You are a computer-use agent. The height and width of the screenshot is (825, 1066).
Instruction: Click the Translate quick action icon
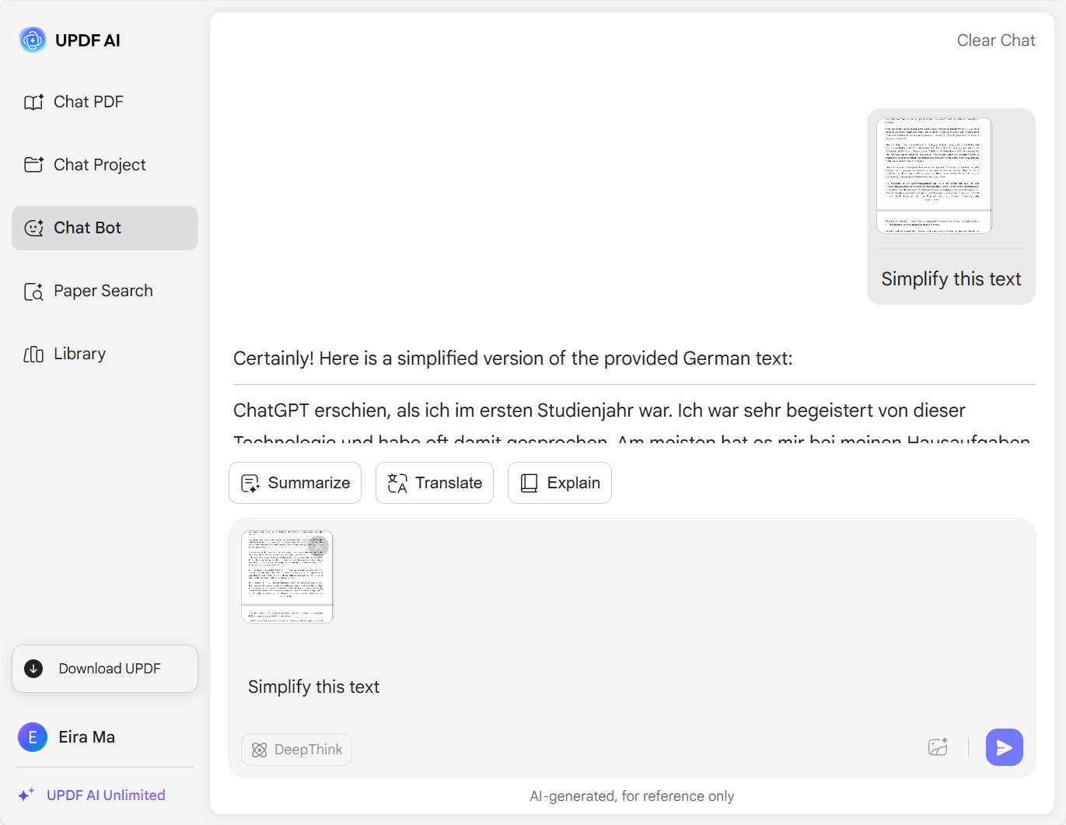(397, 483)
